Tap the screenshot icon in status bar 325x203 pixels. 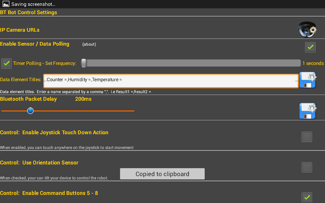click(6, 4)
